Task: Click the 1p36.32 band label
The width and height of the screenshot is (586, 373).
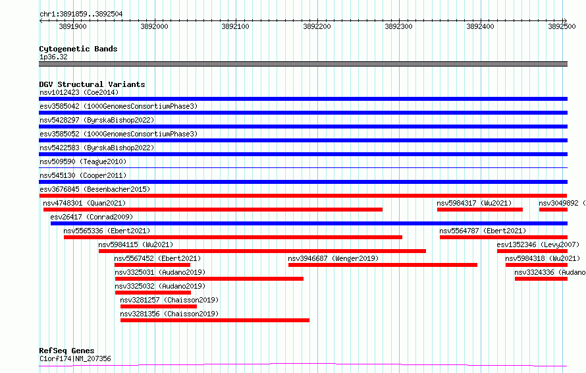Action: tap(54, 57)
